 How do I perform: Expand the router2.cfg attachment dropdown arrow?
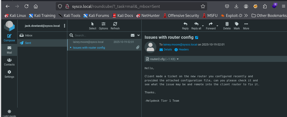(178, 59)
